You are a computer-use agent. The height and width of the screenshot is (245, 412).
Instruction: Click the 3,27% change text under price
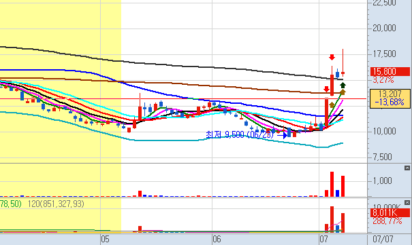pyautogui.click(x=383, y=80)
